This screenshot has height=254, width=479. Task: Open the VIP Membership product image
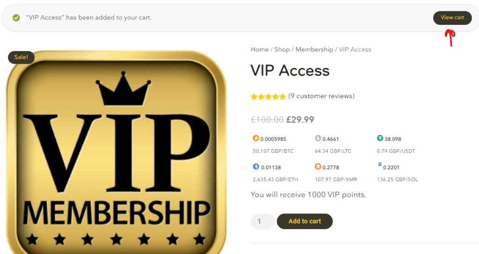(116, 152)
